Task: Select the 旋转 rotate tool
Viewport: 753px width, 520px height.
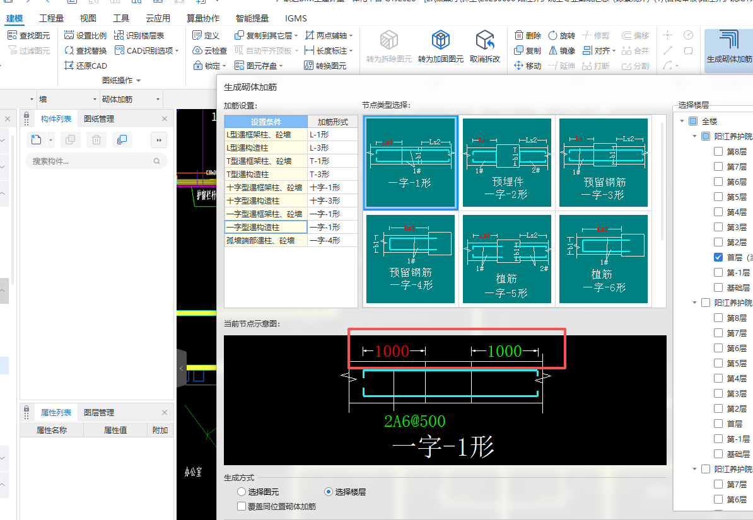Action: 561,35
